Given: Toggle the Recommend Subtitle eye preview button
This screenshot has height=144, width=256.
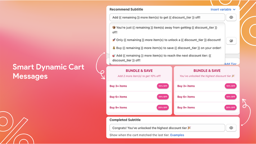Looking at the screenshot, I should pos(231,17).
